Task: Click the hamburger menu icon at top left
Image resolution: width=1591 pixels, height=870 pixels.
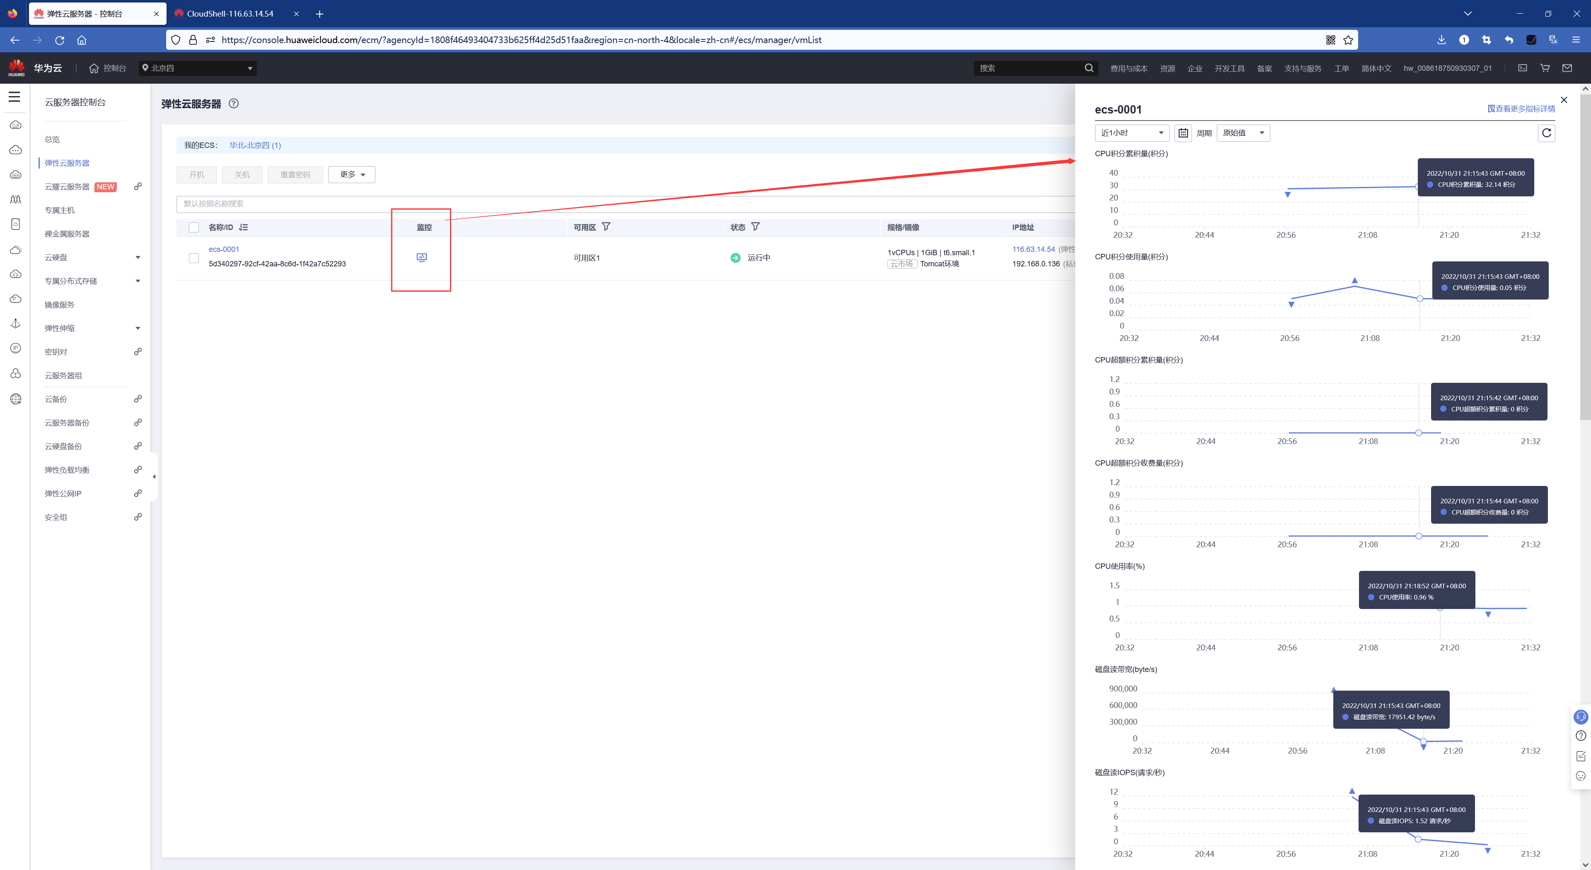Action: point(14,97)
